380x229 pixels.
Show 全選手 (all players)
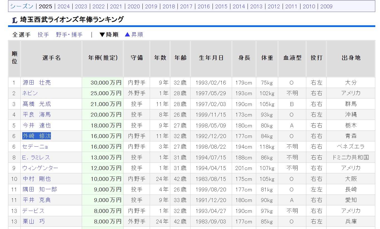pos(21,35)
